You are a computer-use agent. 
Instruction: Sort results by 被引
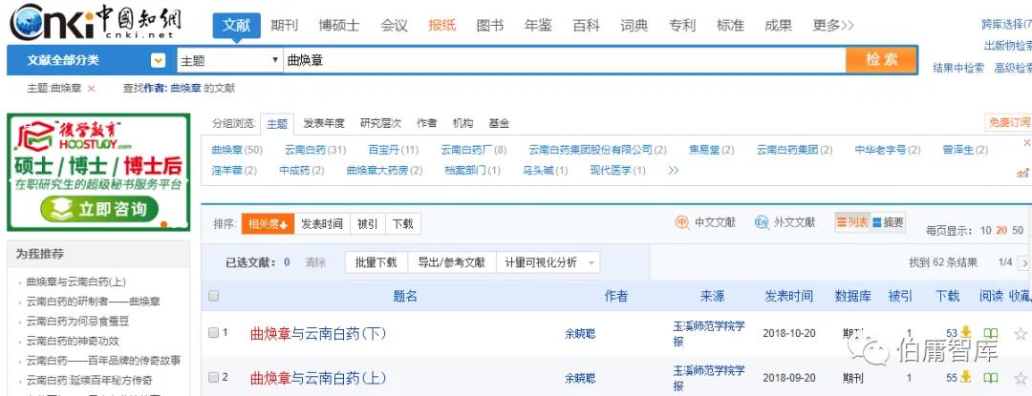coord(367,224)
